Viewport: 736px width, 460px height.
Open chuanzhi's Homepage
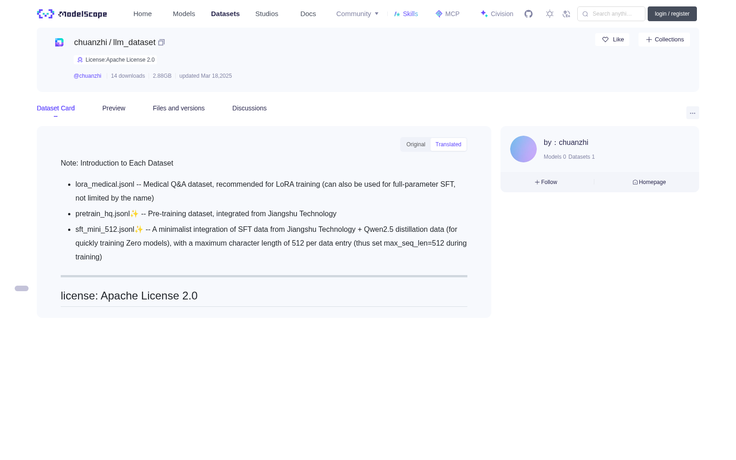click(649, 182)
